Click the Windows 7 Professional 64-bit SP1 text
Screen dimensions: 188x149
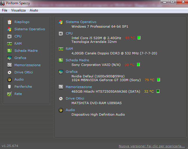coord(100,26)
